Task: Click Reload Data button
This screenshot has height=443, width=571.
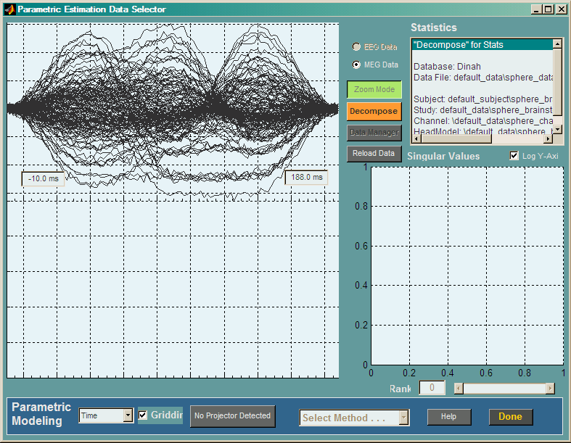Action: (374, 154)
